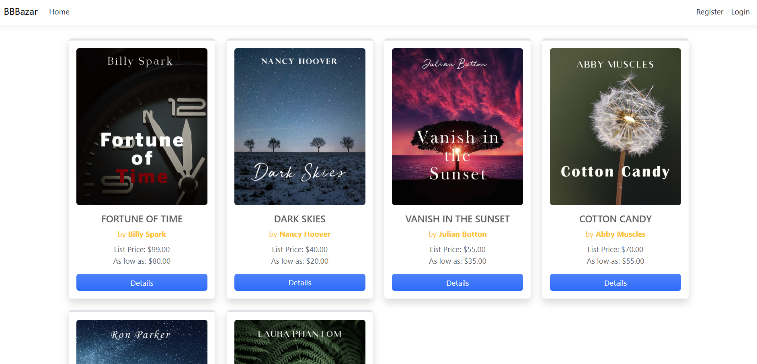Open Details for Dark Skies

[300, 283]
